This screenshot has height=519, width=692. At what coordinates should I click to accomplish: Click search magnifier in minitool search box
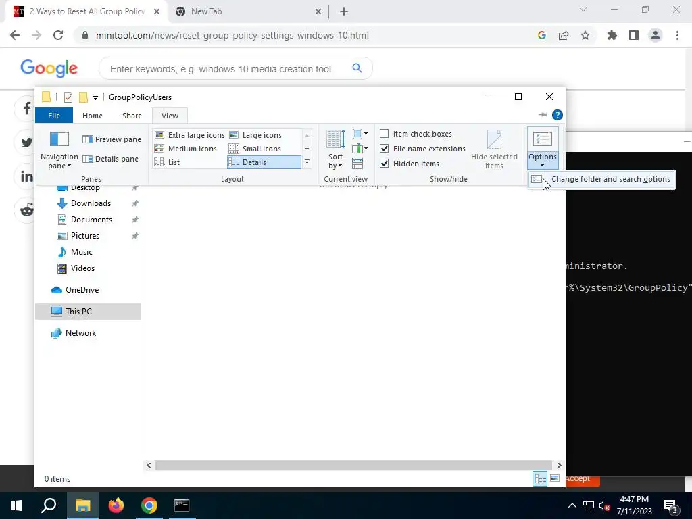pos(357,68)
